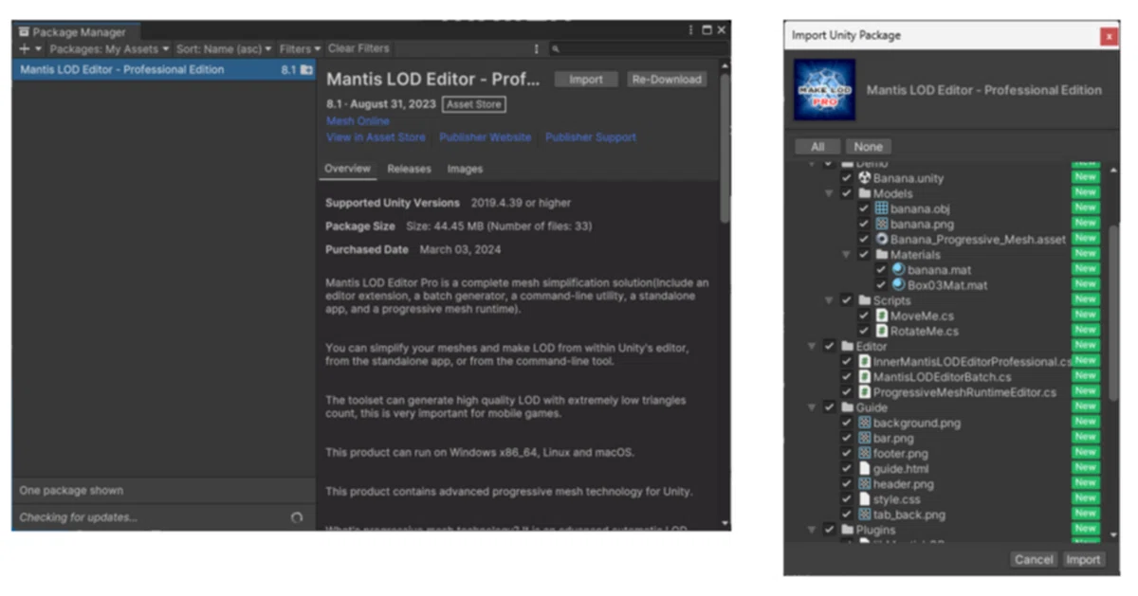Click the Re-Download button
The height and width of the screenshot is (596, 1138).
coord(667,80)
